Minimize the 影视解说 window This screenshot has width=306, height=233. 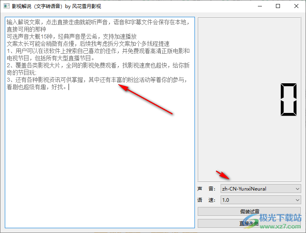pyautogui.click(x=259, y=6)
